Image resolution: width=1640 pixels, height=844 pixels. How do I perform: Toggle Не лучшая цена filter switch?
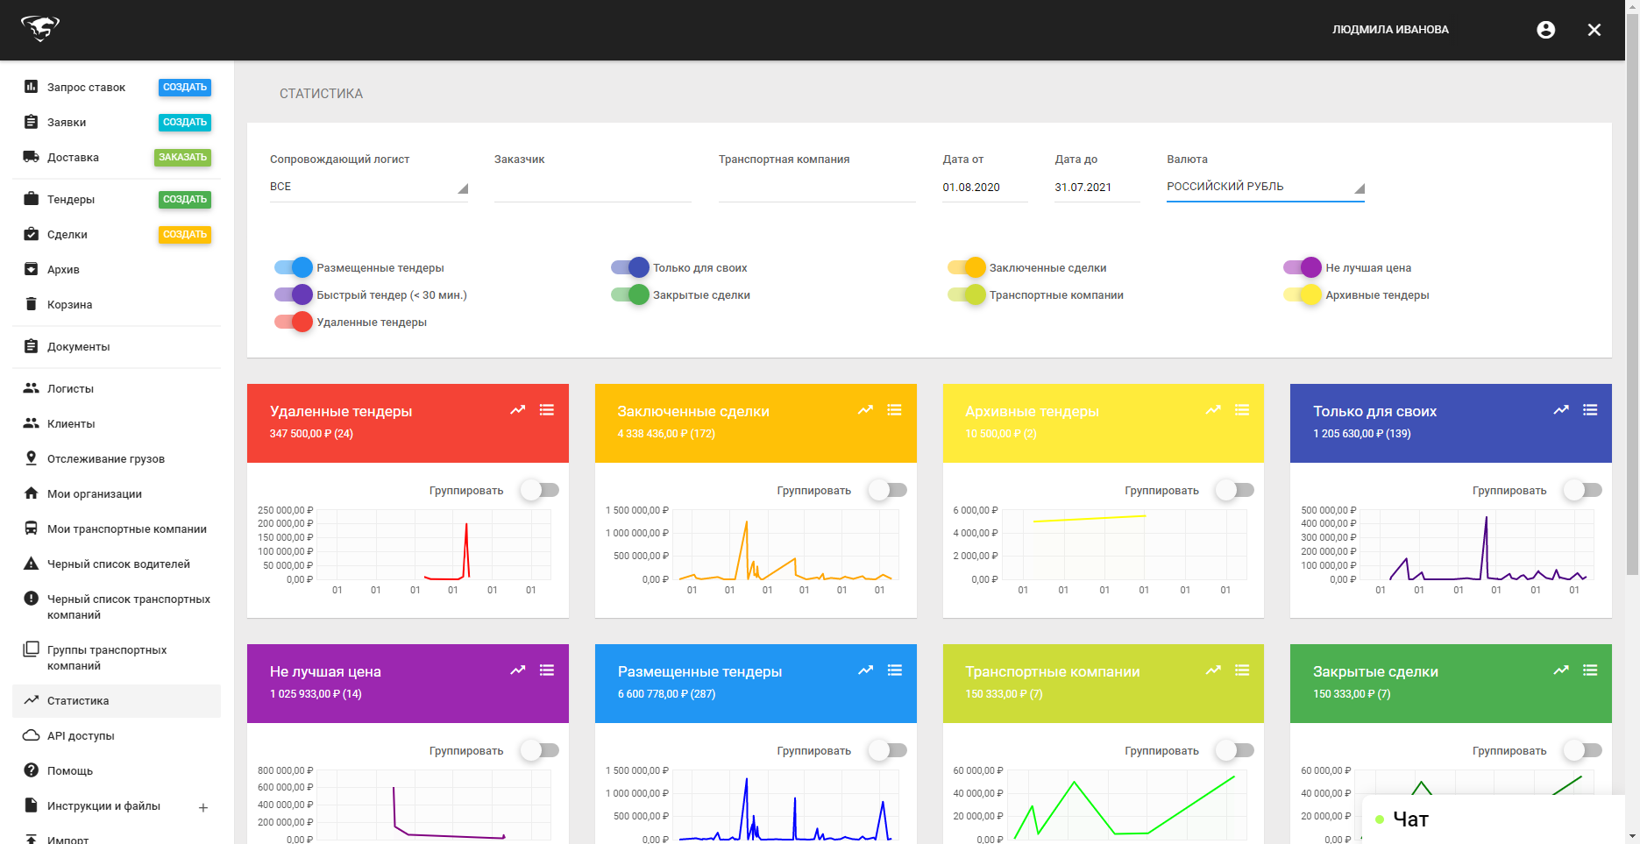tap(1303, 267)
